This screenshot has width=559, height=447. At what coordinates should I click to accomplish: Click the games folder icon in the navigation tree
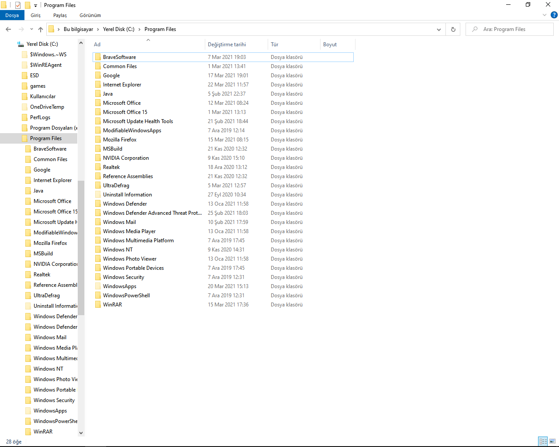24,86
